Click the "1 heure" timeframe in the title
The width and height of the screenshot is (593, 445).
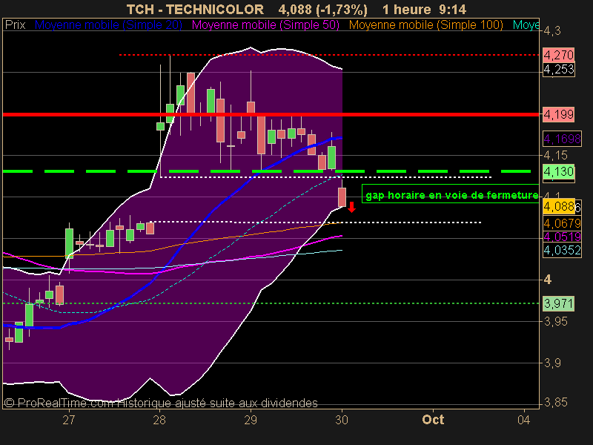406,9
